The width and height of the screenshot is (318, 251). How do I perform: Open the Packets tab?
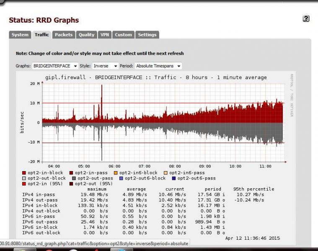coord(64,35)
